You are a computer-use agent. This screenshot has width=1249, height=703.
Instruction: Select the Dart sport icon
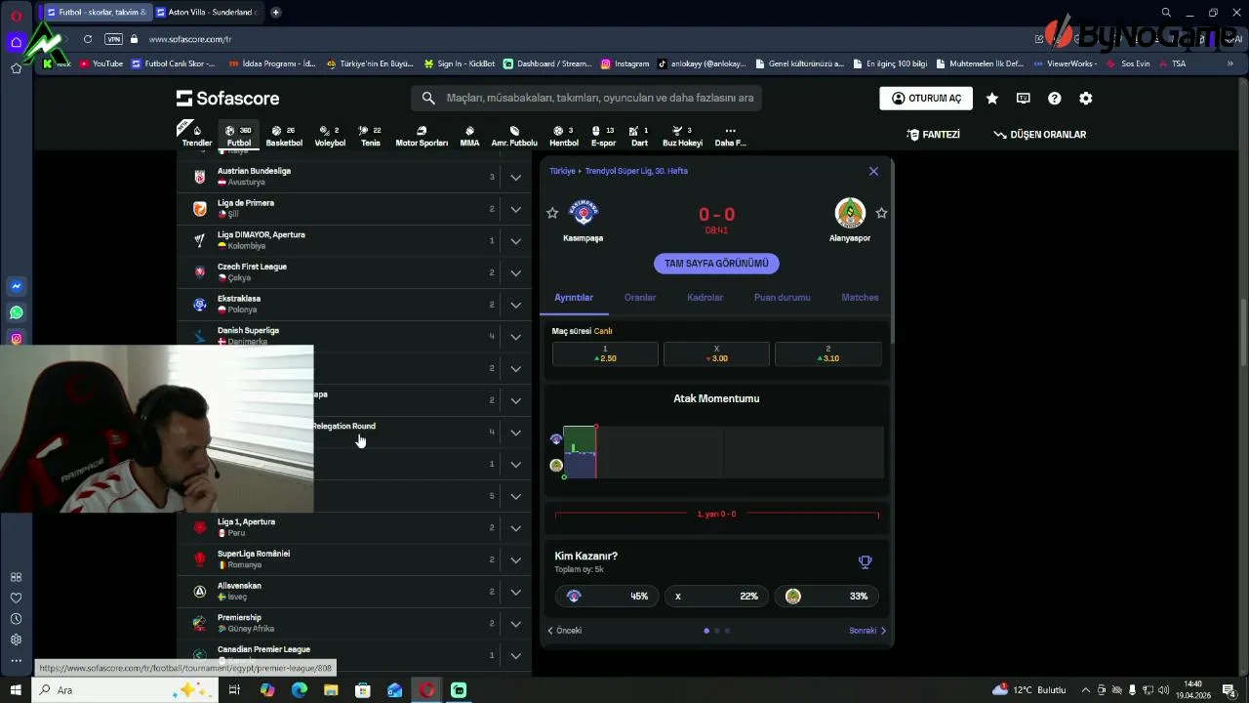(x=639, y=136)
